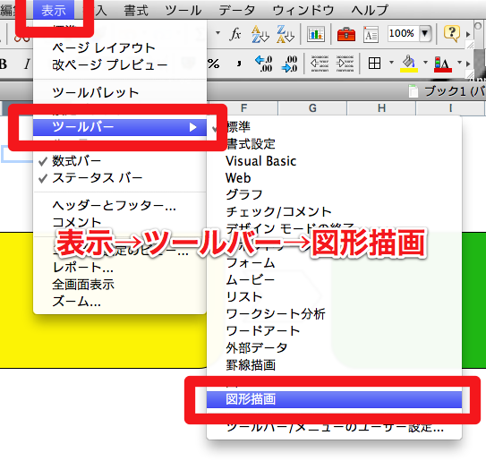
Task: Click the comma style button
Action: point(239,64)
